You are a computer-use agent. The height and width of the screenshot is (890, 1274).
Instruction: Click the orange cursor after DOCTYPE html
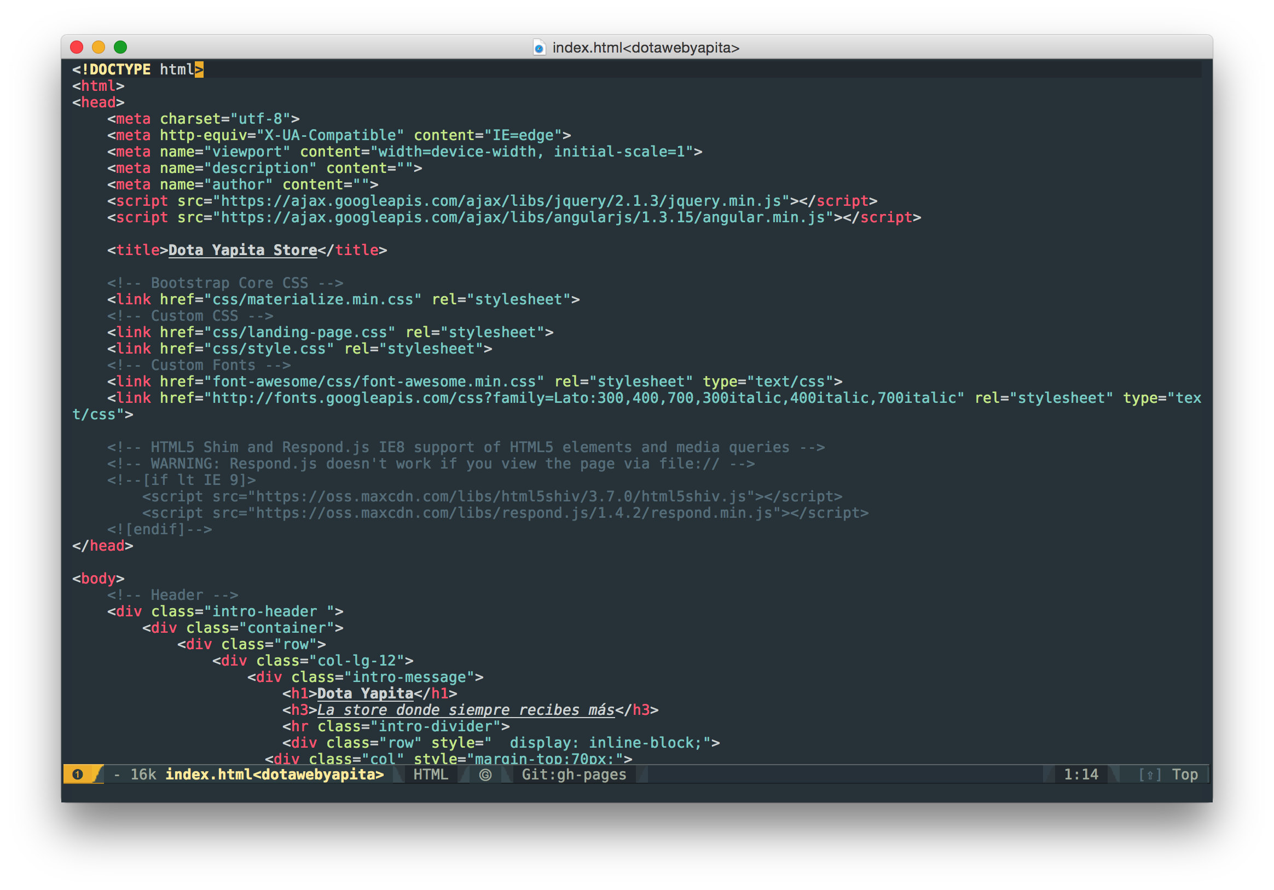199,70
